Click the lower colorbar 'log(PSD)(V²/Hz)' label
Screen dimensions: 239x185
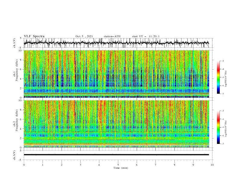pos(226,128)
